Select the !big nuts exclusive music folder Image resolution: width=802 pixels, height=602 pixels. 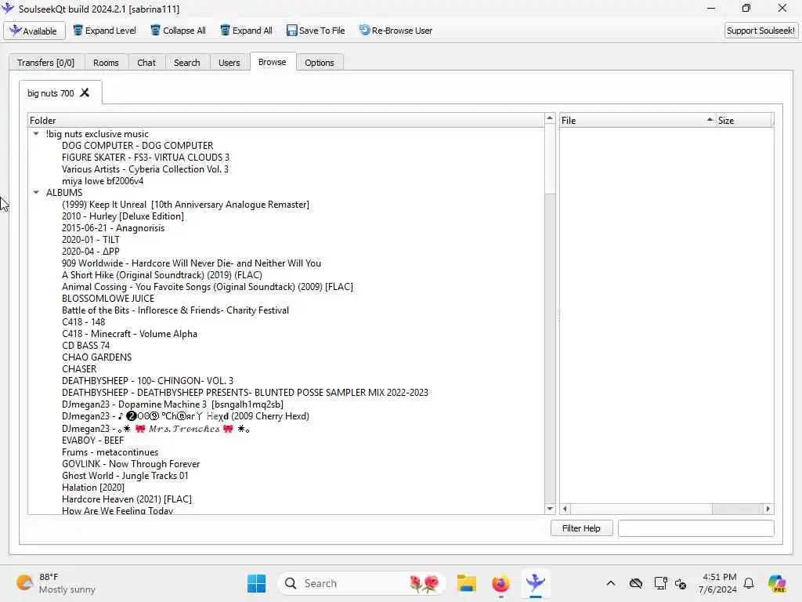pyautogui.click(x=97, y=134)
